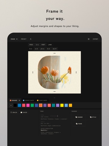Select the 5:4 ratio

31,49
